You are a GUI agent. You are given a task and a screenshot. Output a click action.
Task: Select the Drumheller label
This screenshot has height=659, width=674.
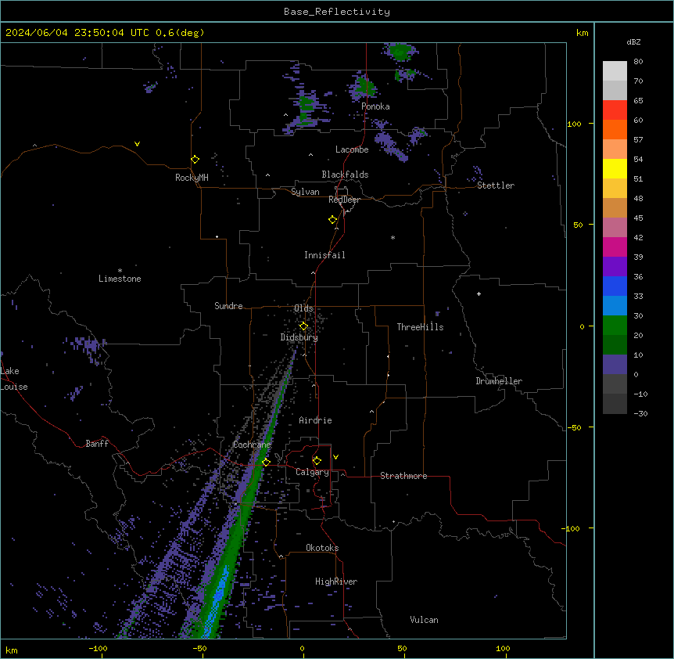499,381
